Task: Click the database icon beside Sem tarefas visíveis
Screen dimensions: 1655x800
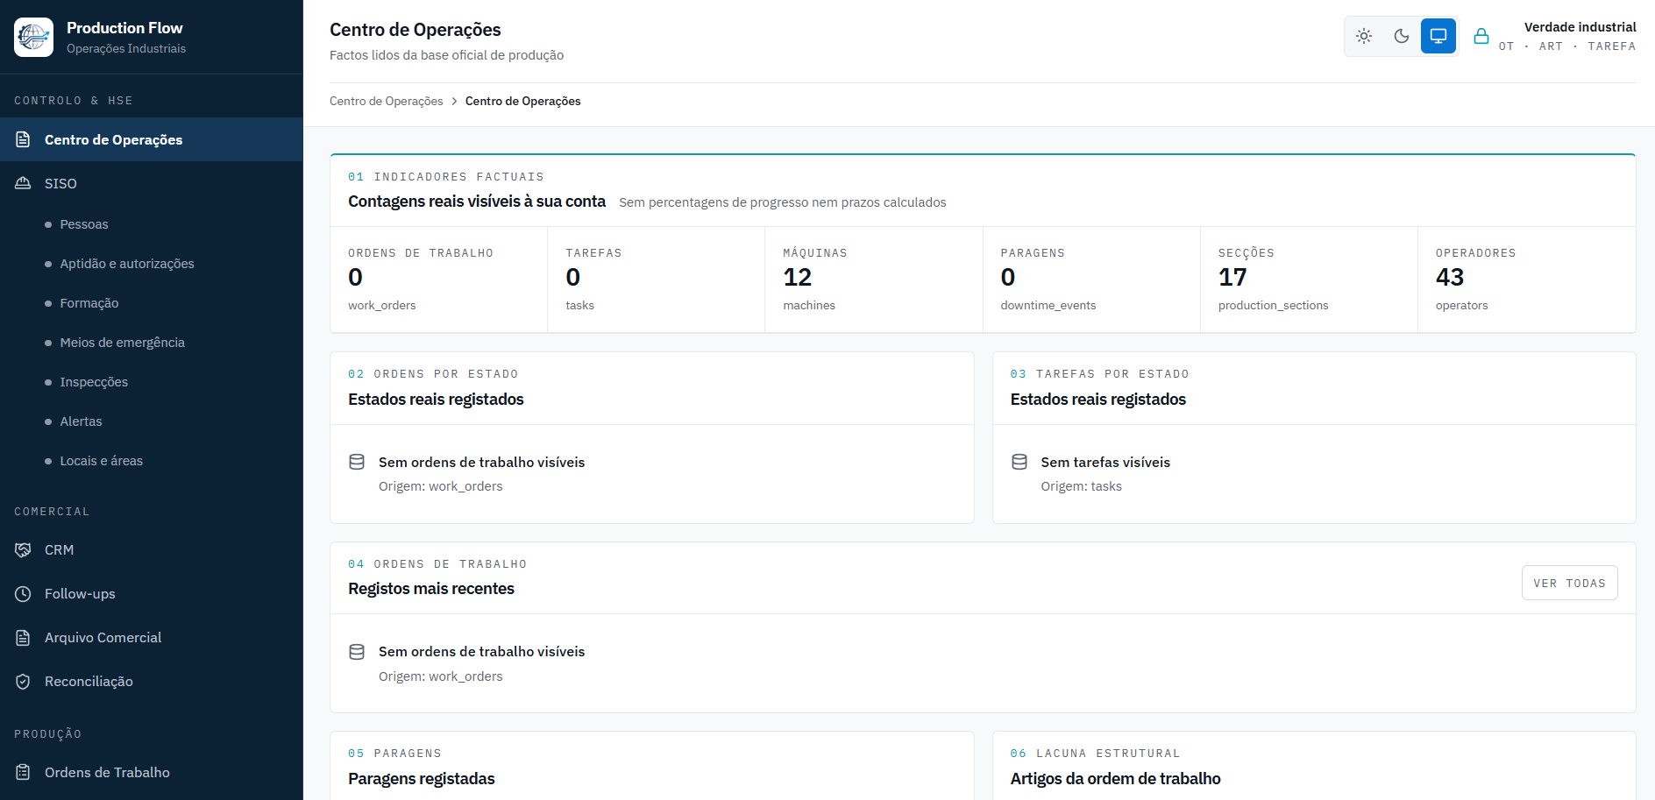Action: pos(1019,462)
